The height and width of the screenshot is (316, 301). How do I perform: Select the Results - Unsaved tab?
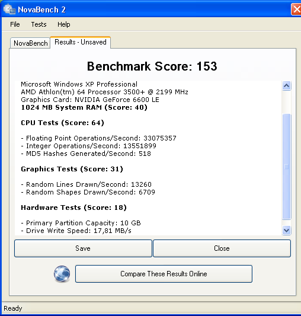tap(81, 42)
